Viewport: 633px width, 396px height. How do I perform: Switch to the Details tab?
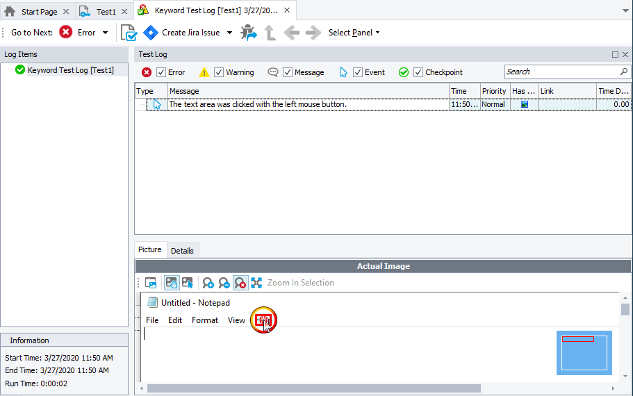pos(182,250)
